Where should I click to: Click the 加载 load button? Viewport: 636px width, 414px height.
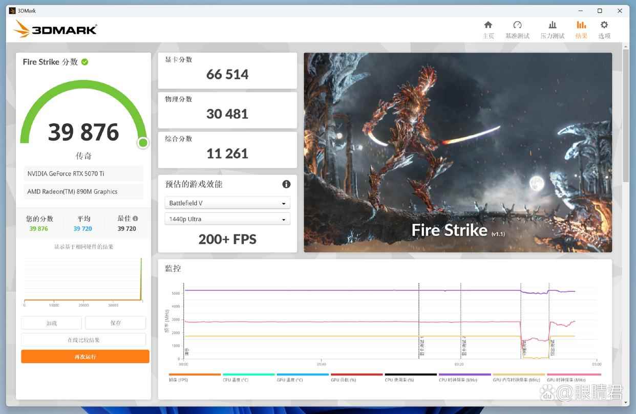(x=51, y=323)
